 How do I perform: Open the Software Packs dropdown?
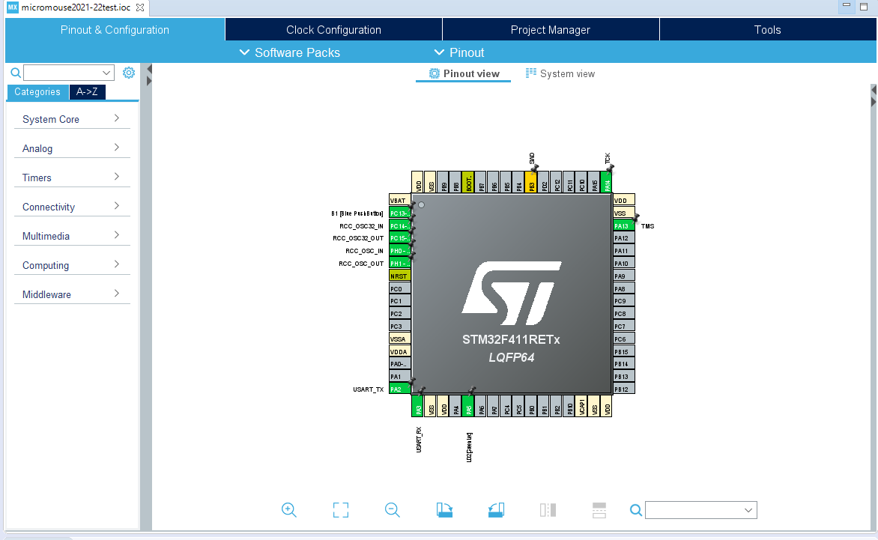289,52
